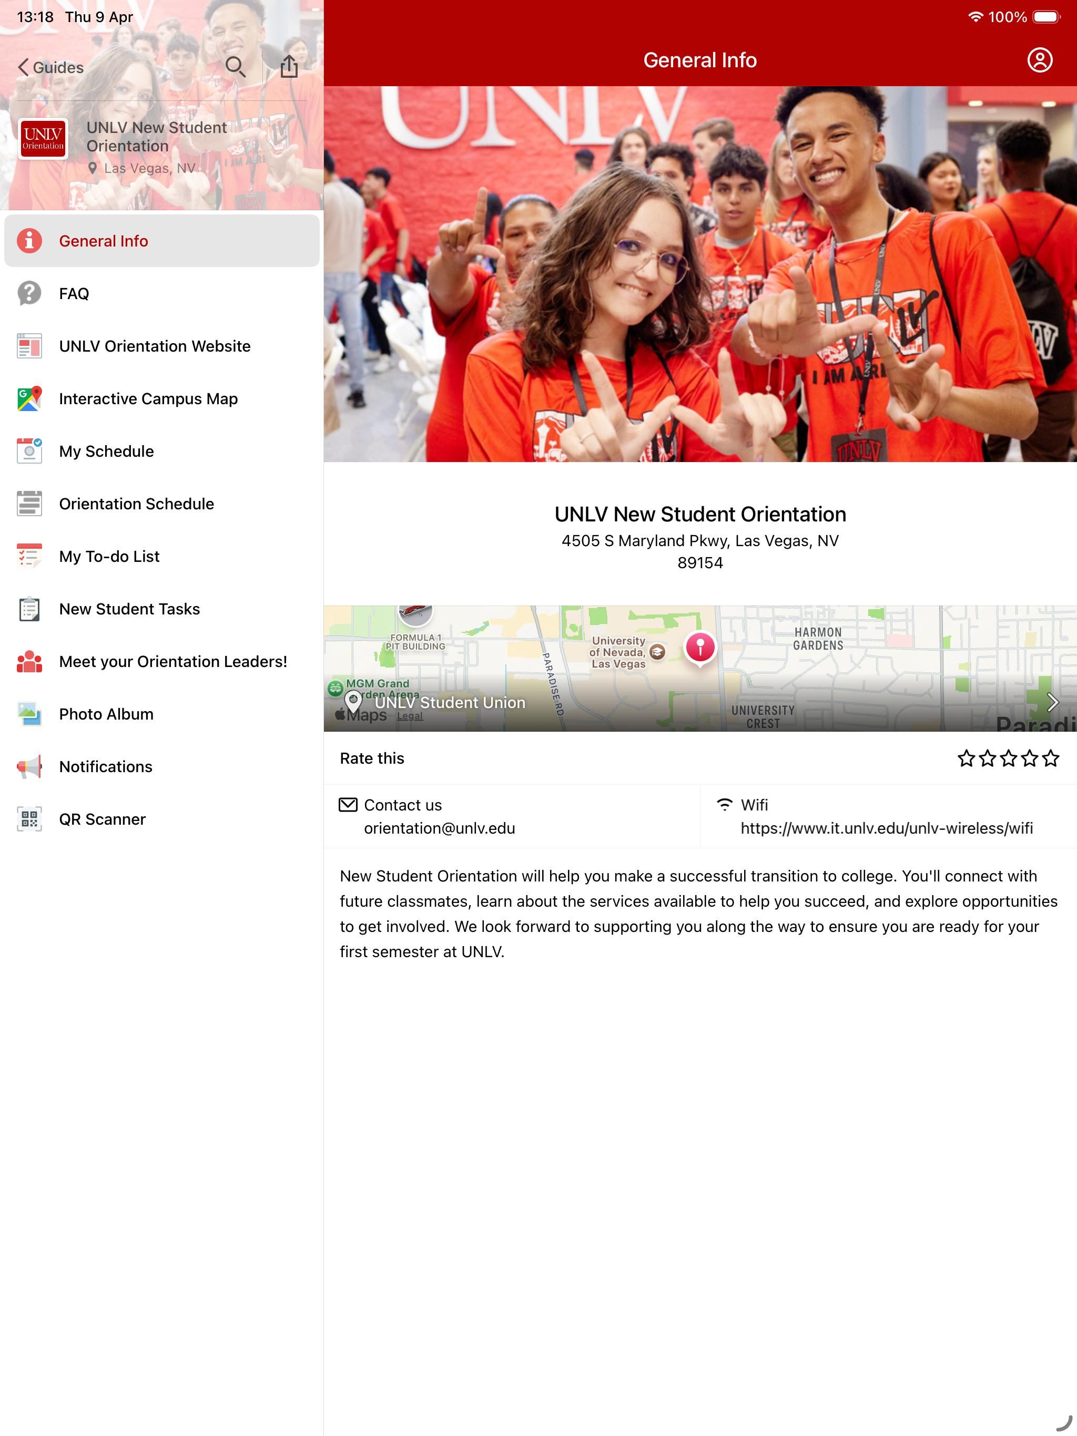Tap the orientation students banner photo
Screen dimensions: 1077x1436
700,274
